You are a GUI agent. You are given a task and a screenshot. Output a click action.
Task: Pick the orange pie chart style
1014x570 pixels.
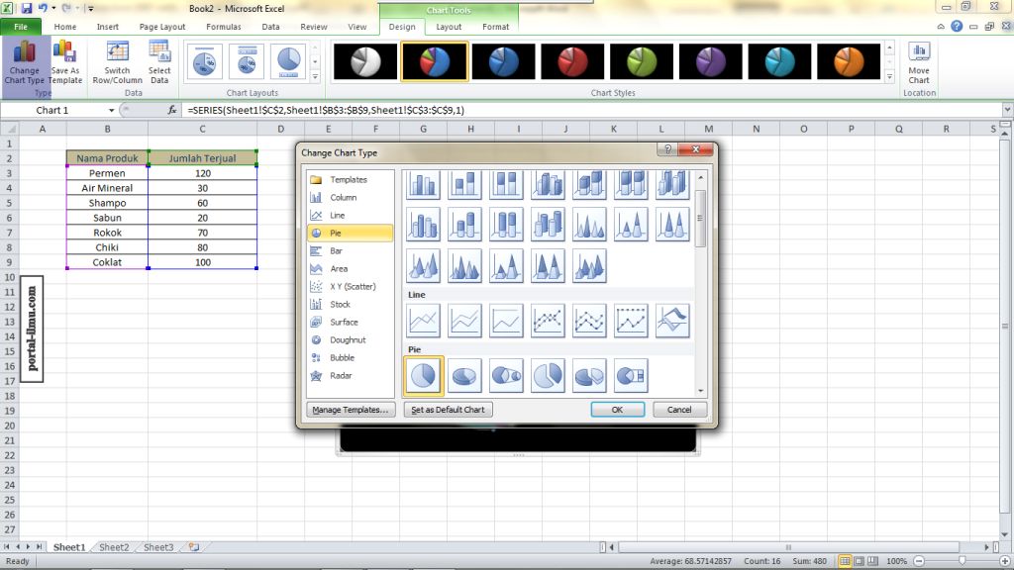(849, 62)
